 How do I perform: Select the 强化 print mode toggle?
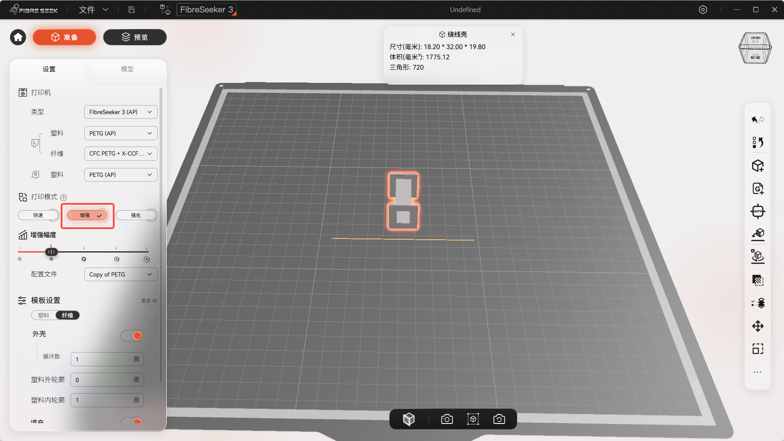tap(136, 215)
